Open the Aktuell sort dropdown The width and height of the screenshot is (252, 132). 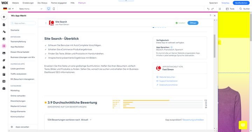(x=86, y=120)
